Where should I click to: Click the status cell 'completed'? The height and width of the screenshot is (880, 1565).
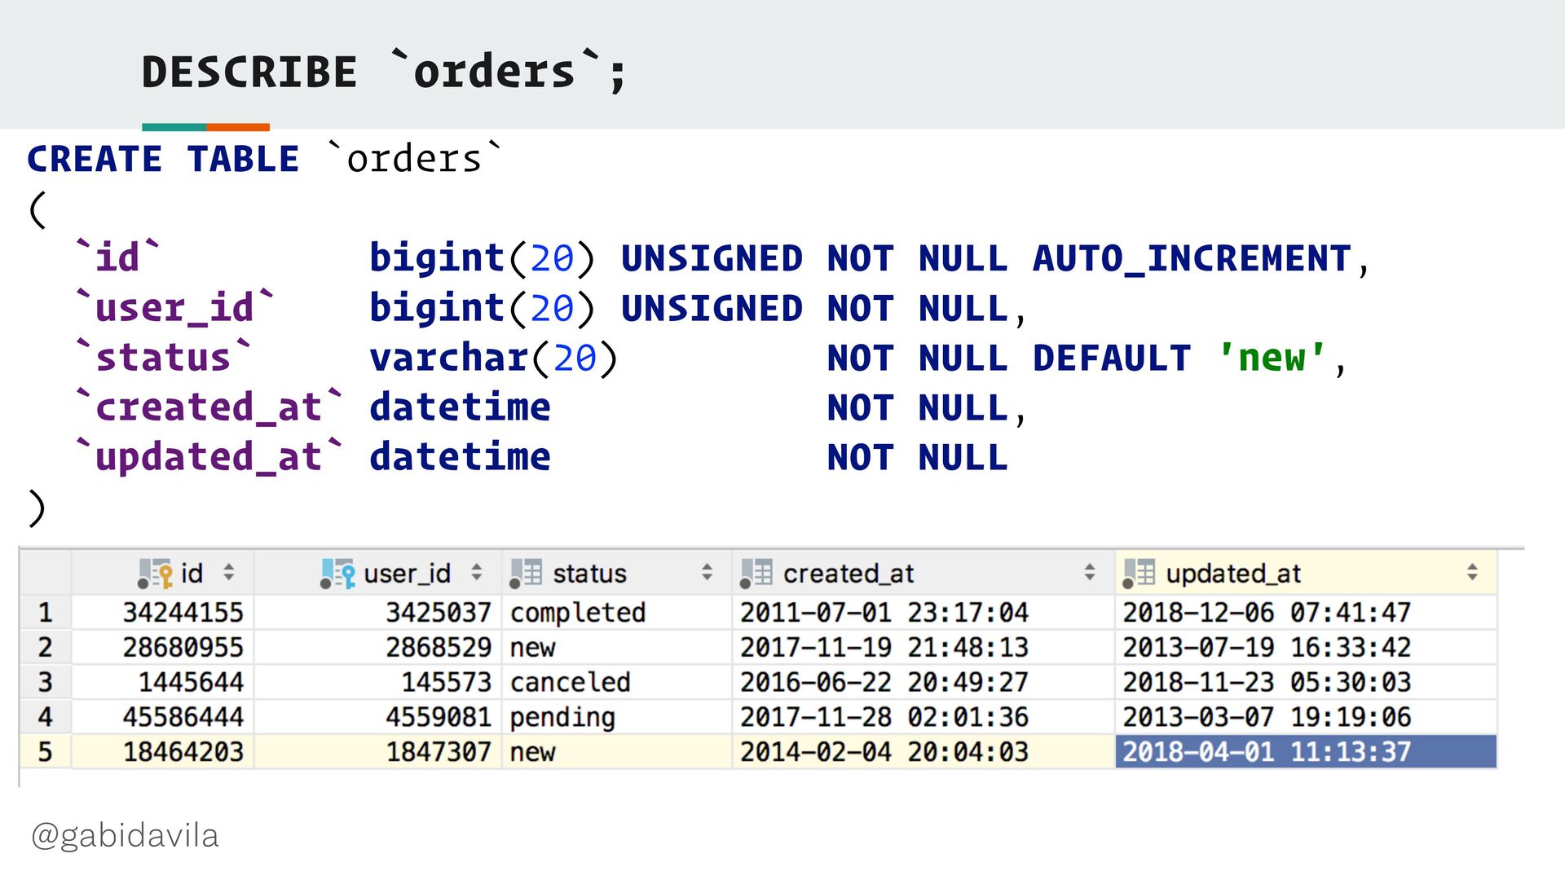(617, 613)
